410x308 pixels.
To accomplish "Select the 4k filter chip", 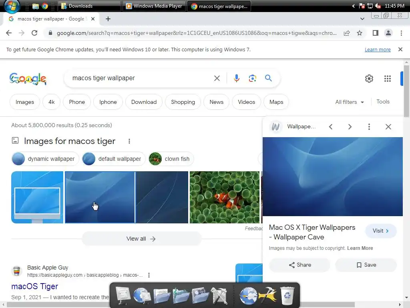I will click(52, 102).
